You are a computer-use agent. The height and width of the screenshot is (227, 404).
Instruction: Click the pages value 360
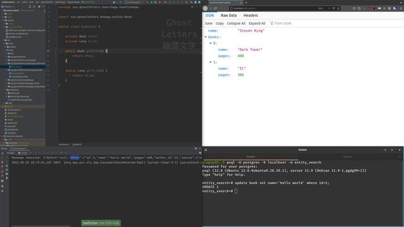tap(241, 75)
